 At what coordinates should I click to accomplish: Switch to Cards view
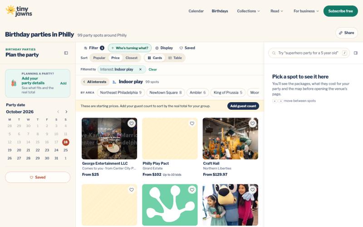click(x=155, y=58)
